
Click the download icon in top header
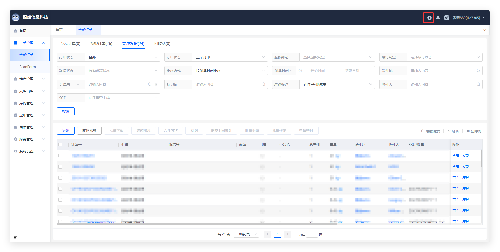coord(429,18)
